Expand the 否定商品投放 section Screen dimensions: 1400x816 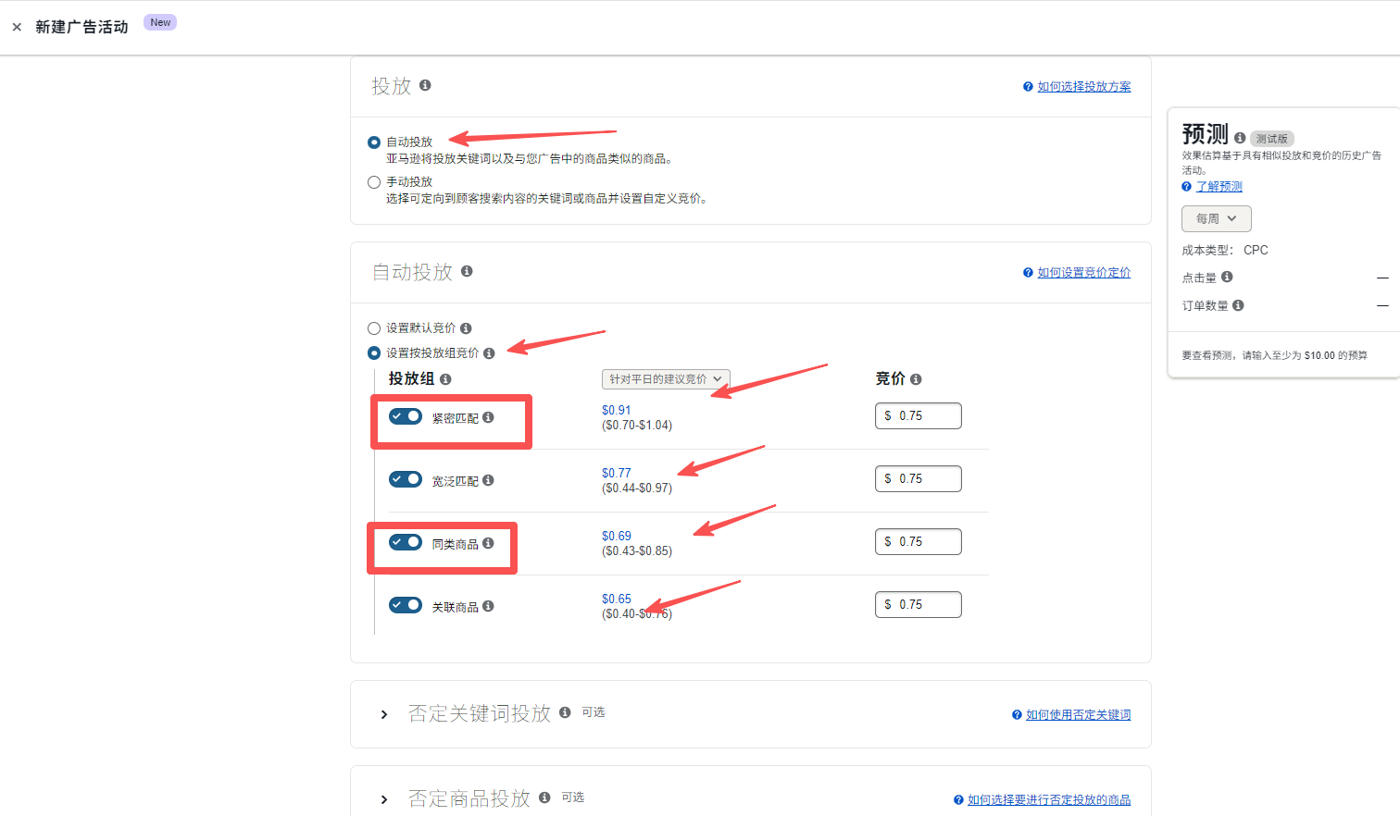(x=384, y=799)
